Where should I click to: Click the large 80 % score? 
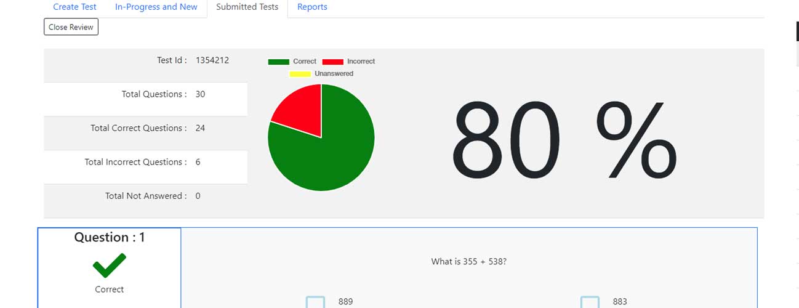pos(563,140)
